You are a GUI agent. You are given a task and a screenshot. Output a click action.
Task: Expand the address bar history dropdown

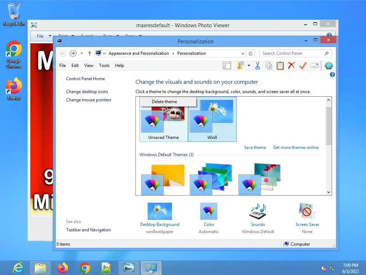click(x=243, y=54)
